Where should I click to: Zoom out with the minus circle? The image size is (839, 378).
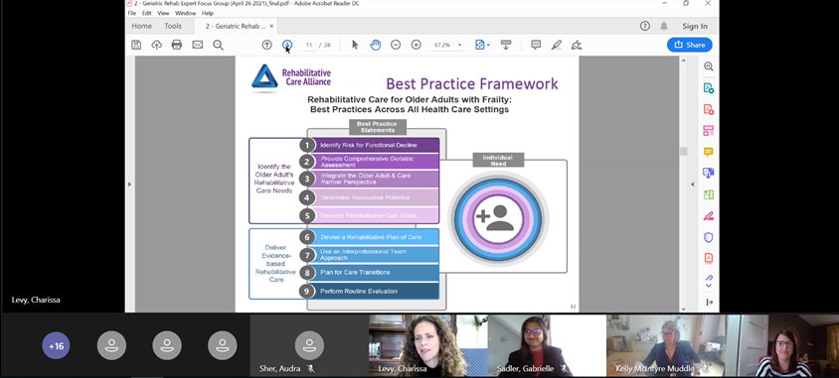[x=396, y=45]
